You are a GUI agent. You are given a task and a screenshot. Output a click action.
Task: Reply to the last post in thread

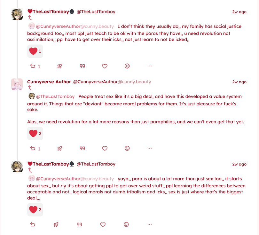33,224
